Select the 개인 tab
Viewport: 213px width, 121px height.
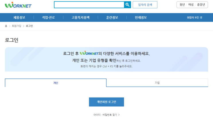click(56, 83)
